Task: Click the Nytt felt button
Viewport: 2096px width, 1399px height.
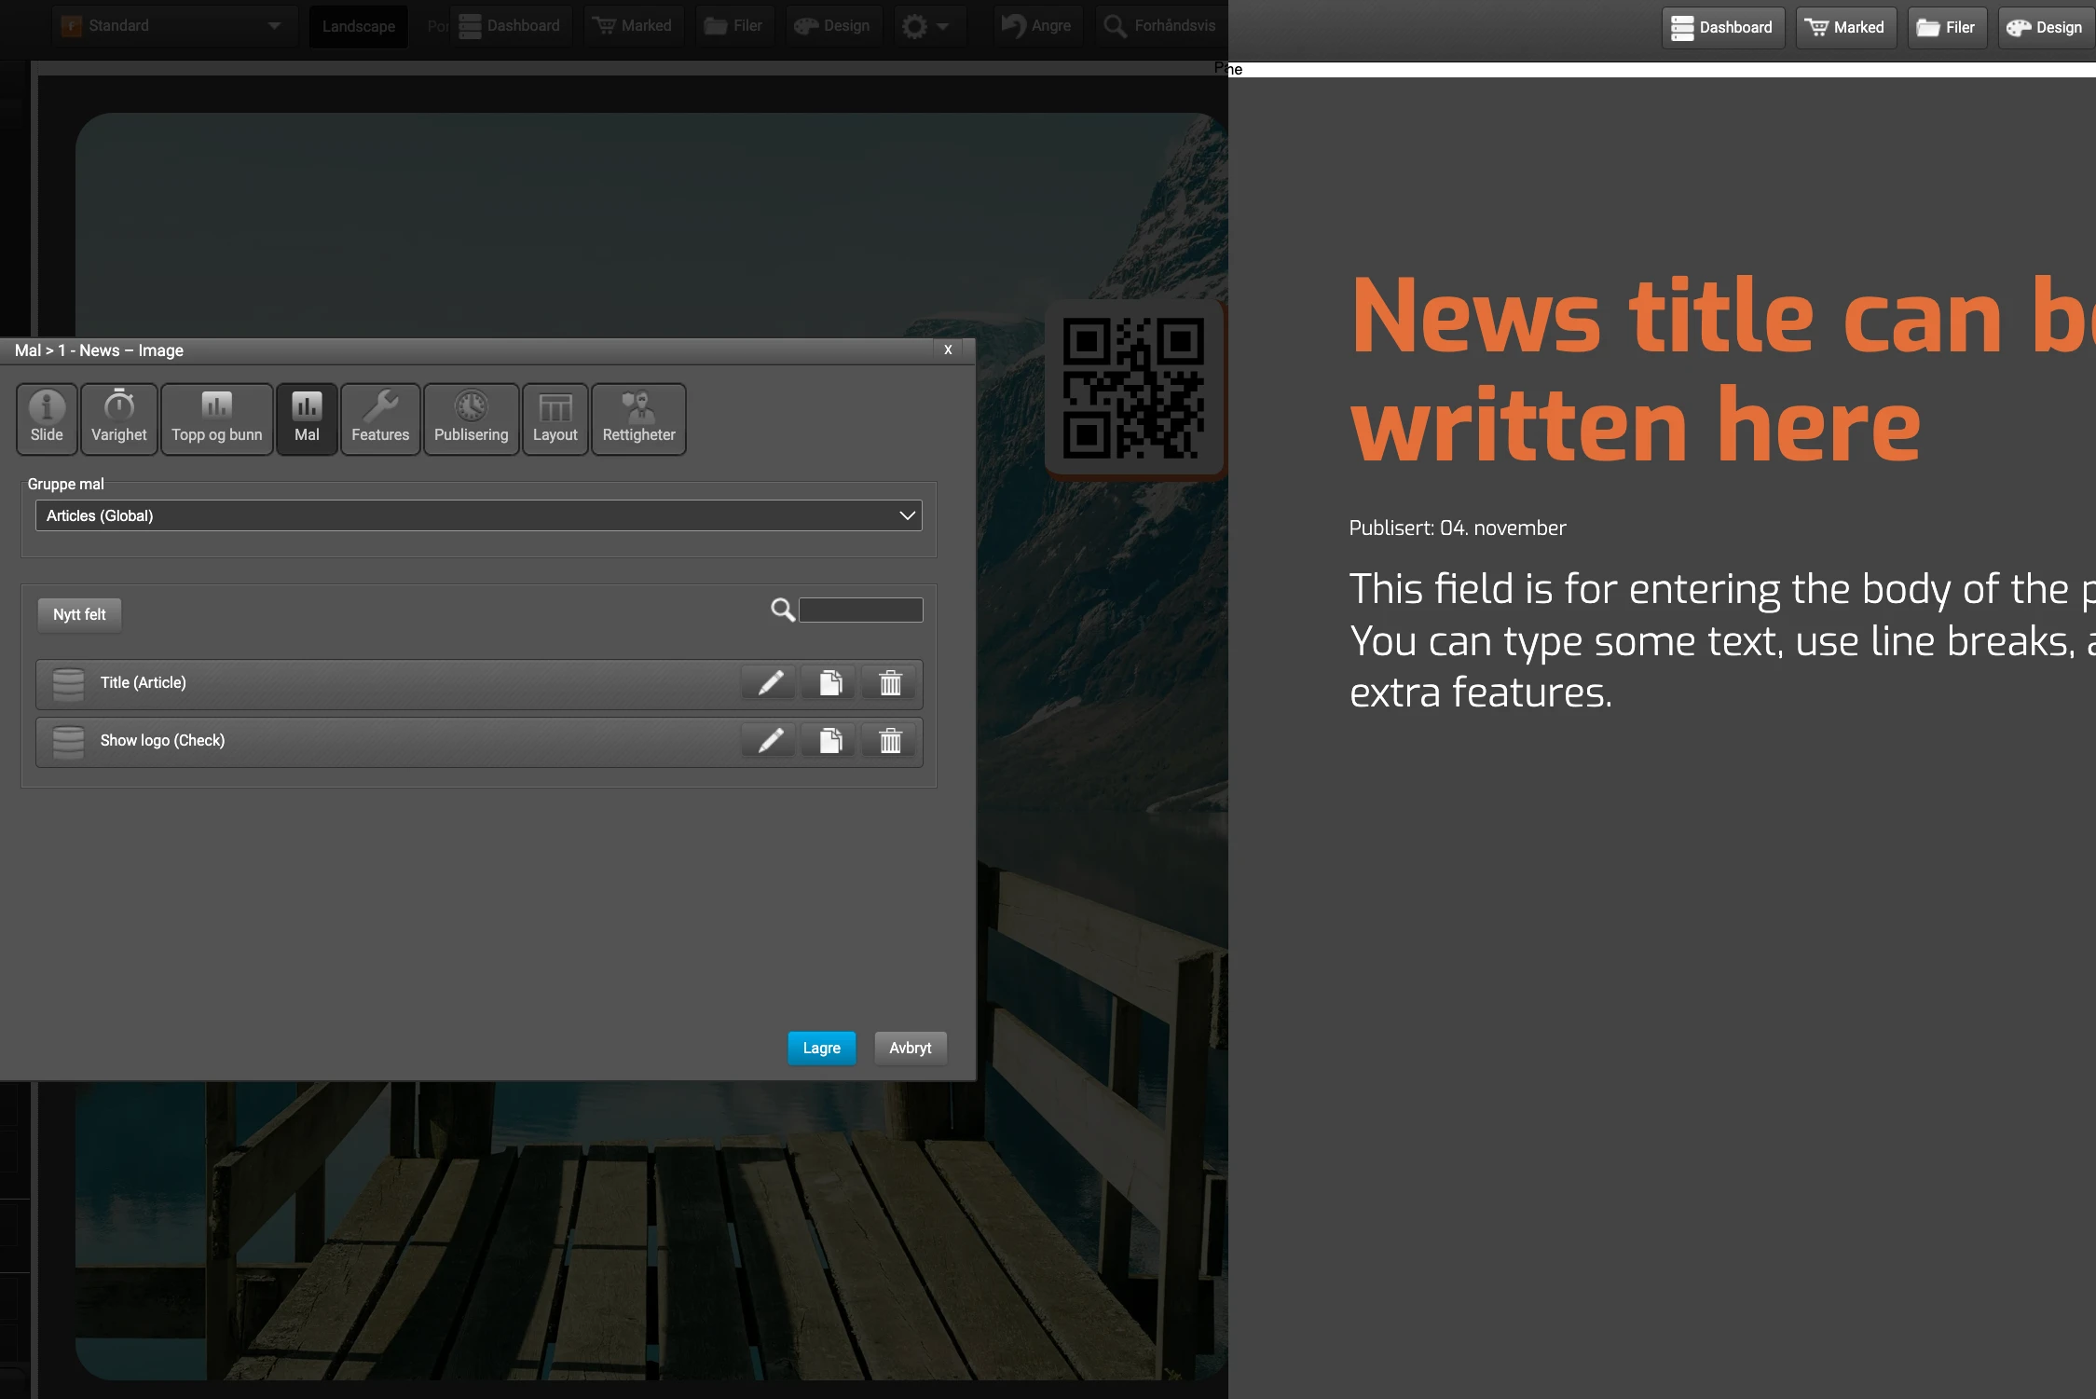Action: [79, 614]
